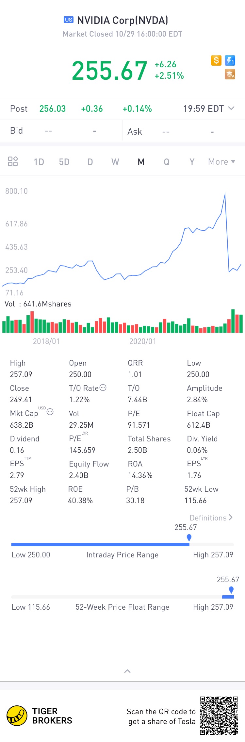Tap the Intraday Price Range marker
Screen dimensions: 245x742
click(x=189, y=537)
